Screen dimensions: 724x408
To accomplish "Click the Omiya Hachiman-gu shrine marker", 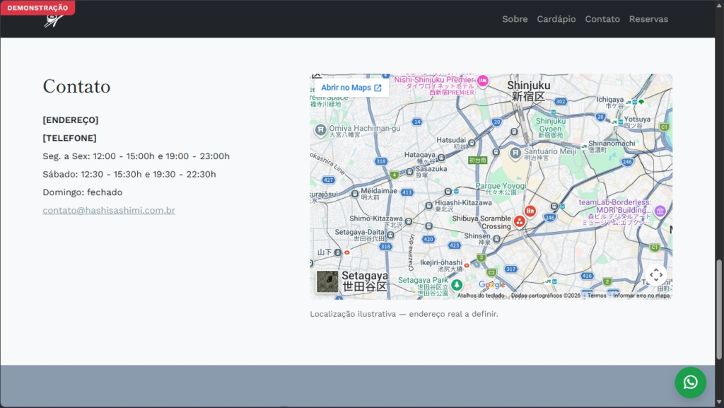I will click(320, 130).
